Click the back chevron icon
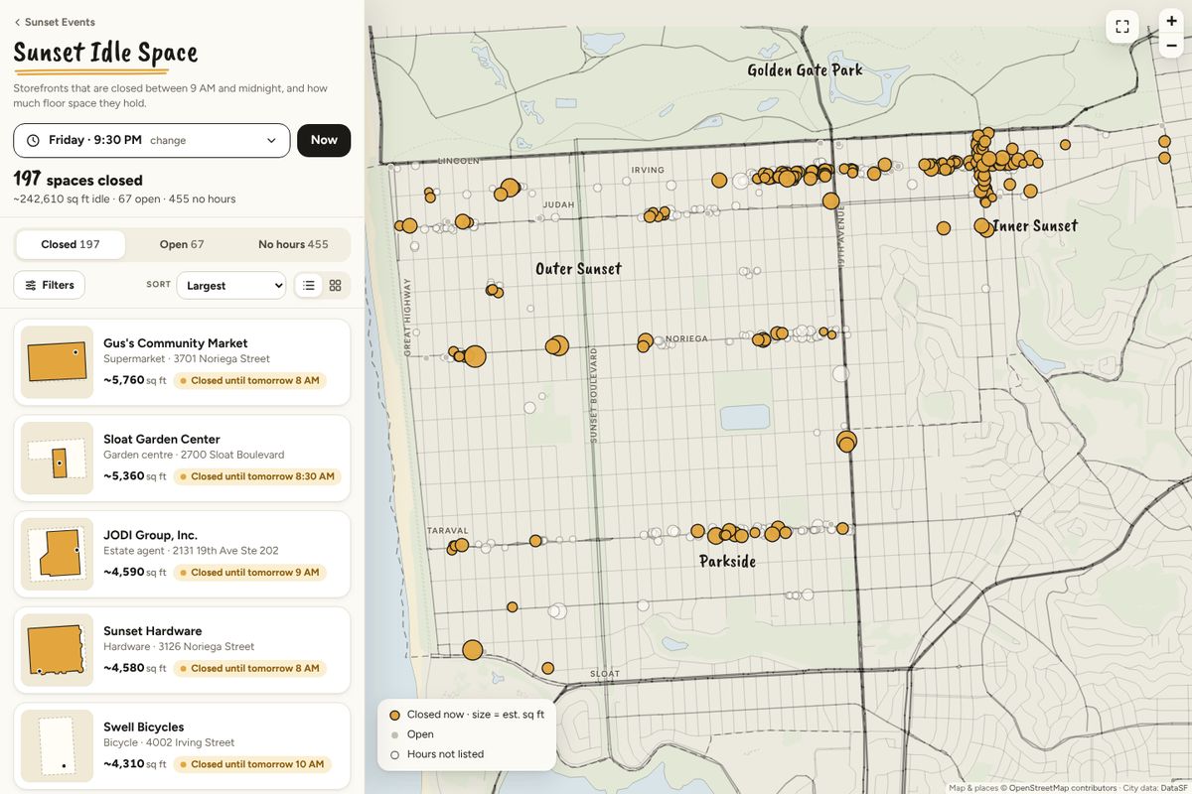This screenshot has height=794, width=1192. (17, 22)
